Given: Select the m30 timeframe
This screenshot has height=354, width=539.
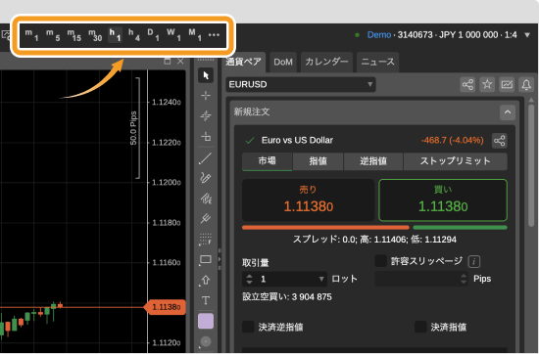Looking at the screenshot, I should pos(95,35).
